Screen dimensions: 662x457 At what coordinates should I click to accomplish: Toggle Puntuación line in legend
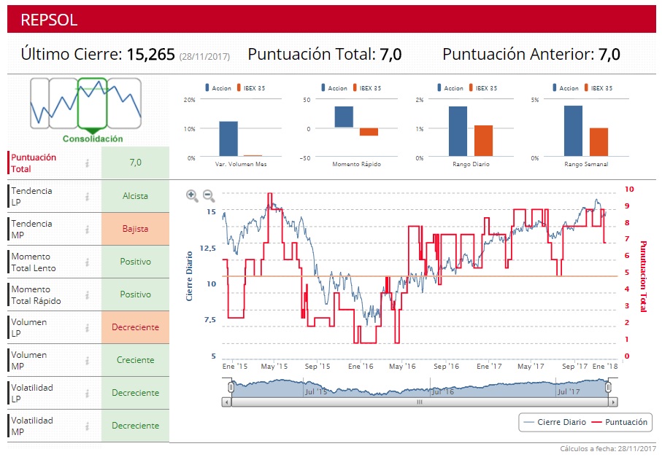click(x=620, y=422)
